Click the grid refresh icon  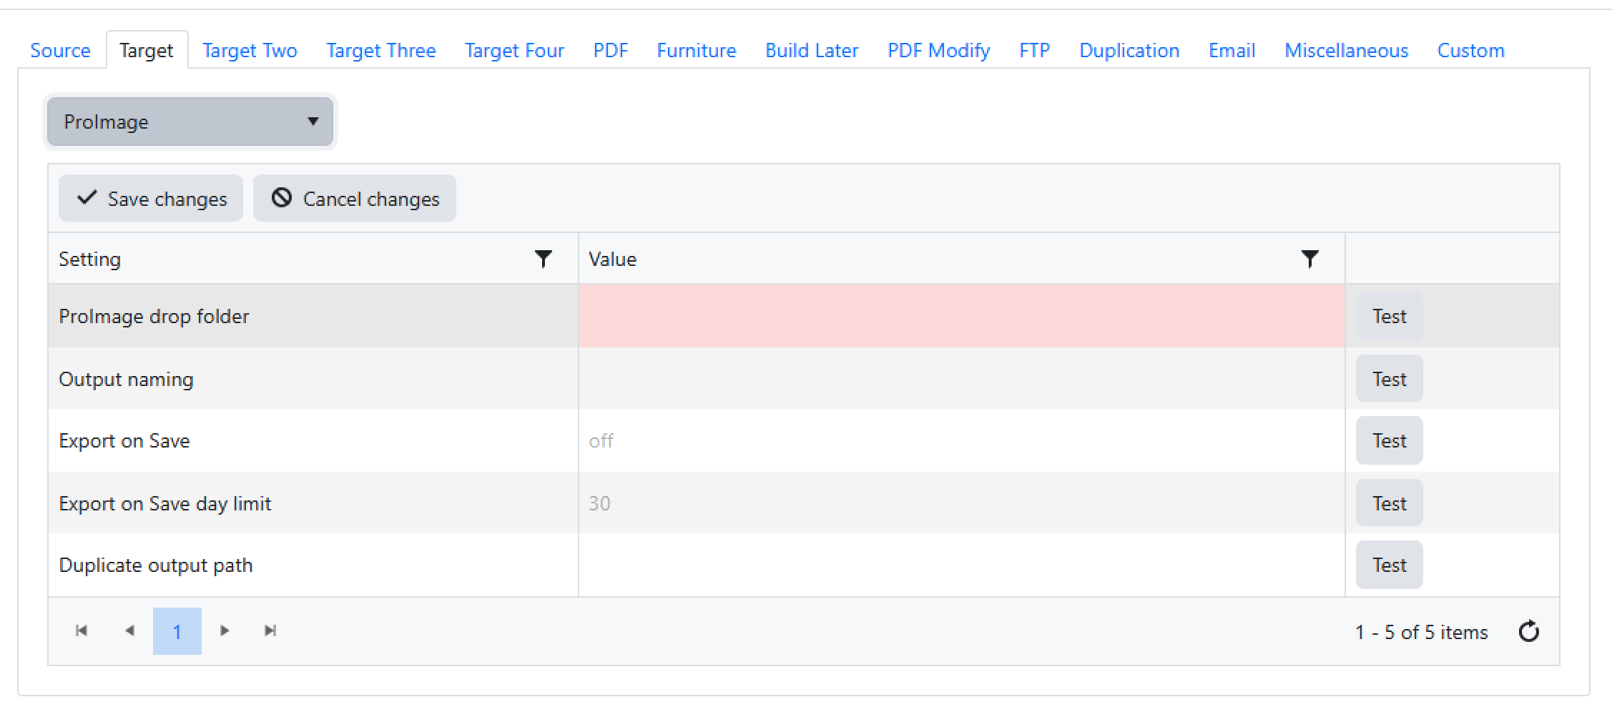(x=1528, y=631)
